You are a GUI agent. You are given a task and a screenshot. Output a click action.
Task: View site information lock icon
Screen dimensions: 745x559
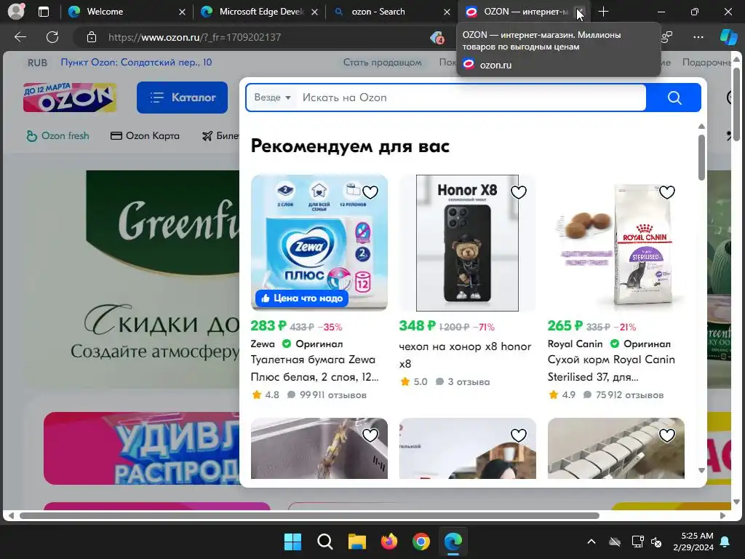click(92, 37)
